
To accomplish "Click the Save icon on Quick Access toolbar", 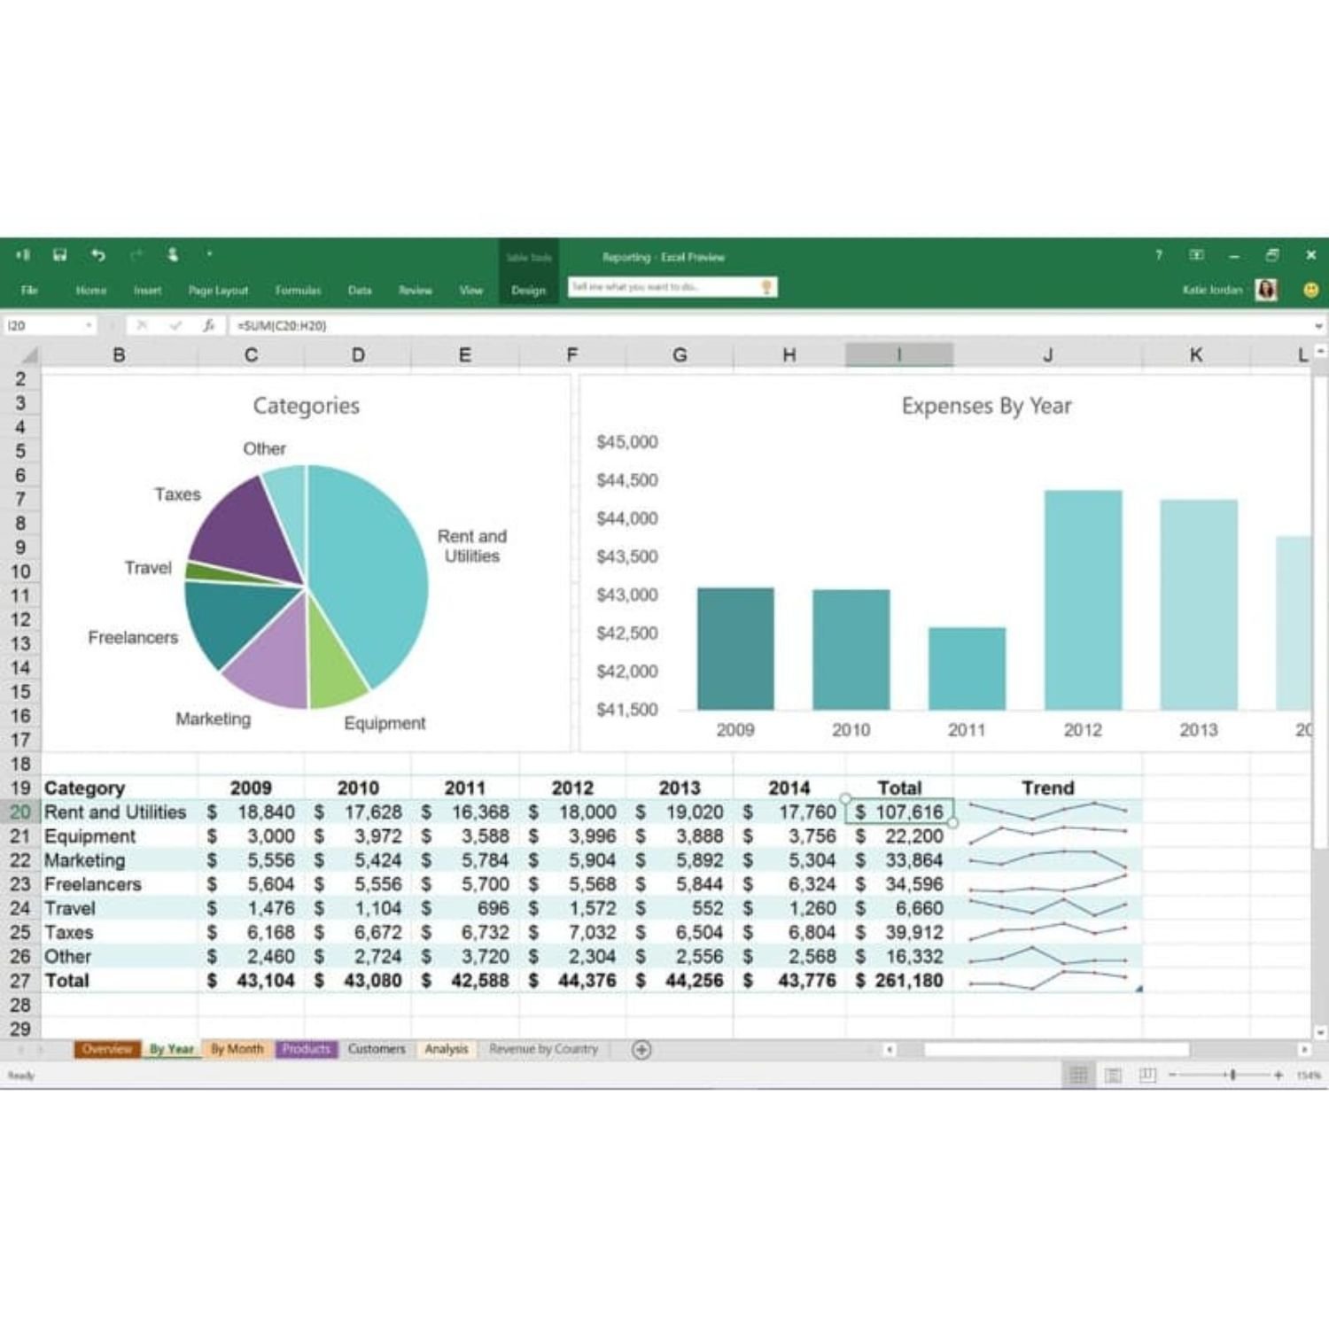I will [59, 255].
